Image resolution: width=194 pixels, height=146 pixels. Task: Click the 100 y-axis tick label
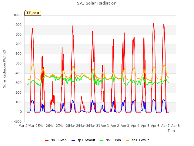coord(18,102)
